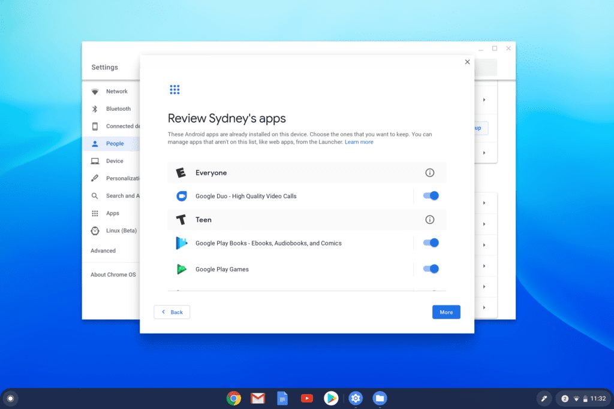
Task: Click the magnifier icon in the Settings sidebar
Action: pos(95,196)
